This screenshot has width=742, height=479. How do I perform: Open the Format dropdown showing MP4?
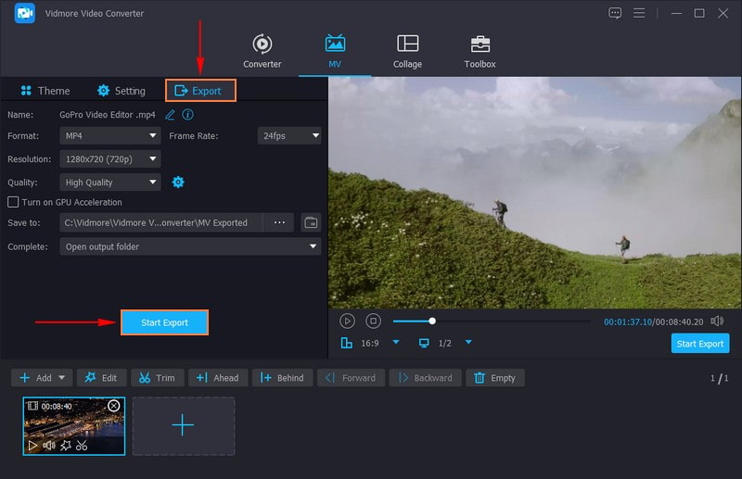110,135
